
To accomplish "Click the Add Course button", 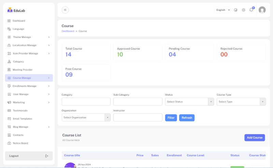I will tap(255, 138).
